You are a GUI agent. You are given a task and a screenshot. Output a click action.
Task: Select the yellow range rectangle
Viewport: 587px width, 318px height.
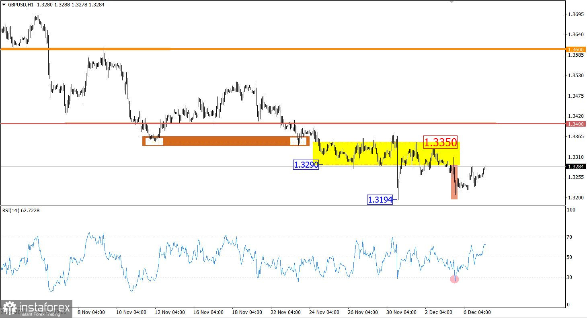click(x=386, y=153)
